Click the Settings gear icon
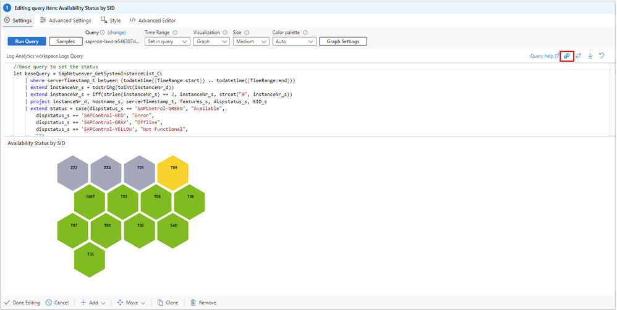Viewport: 617px width, 310px height. 7,20
